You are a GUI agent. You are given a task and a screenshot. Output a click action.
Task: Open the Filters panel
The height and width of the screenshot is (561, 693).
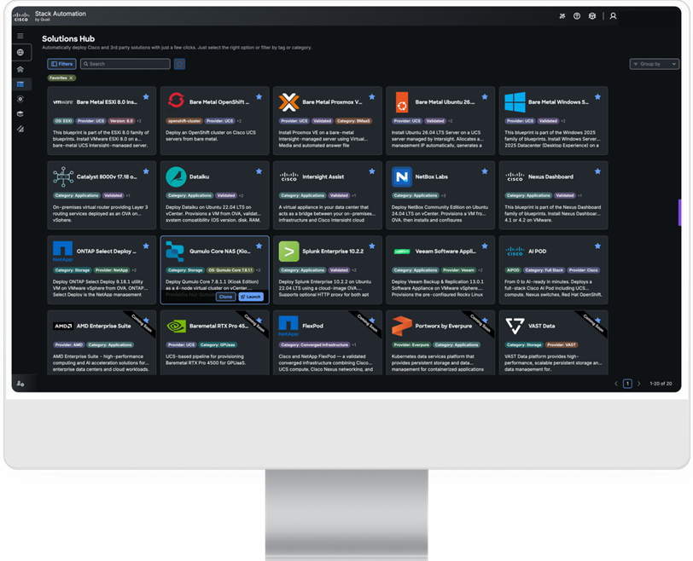point(61,64)
